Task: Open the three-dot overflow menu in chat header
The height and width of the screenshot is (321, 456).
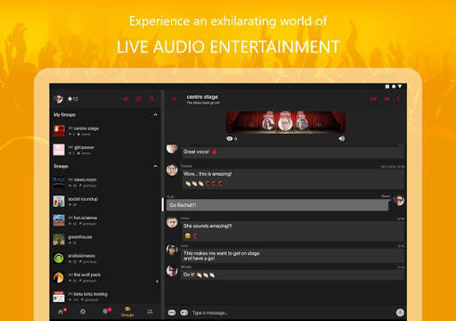Action: pyautogui.click(x=398, y=99)
